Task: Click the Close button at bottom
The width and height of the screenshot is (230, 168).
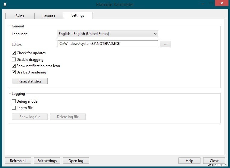Action: click(214, 161)
